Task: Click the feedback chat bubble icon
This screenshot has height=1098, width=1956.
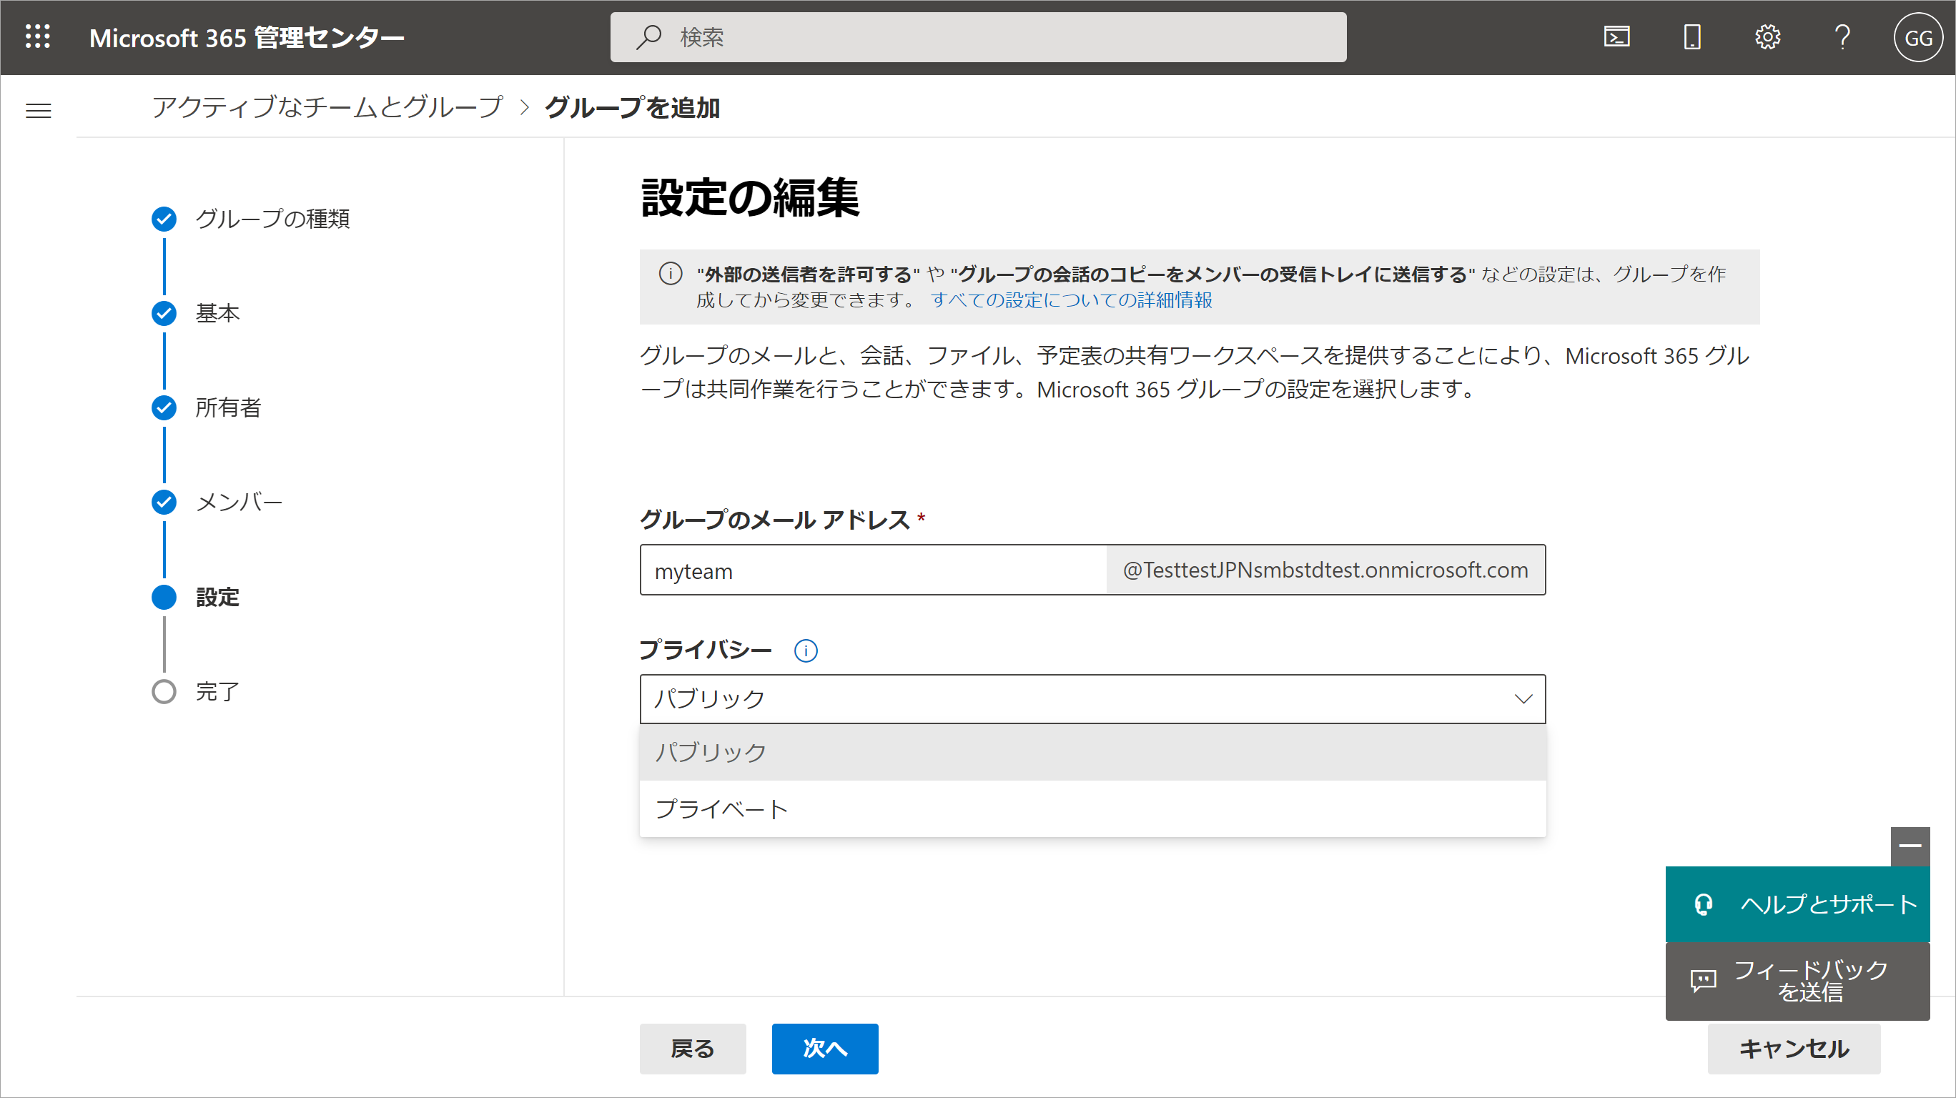Action: [x=1703, y=980]
